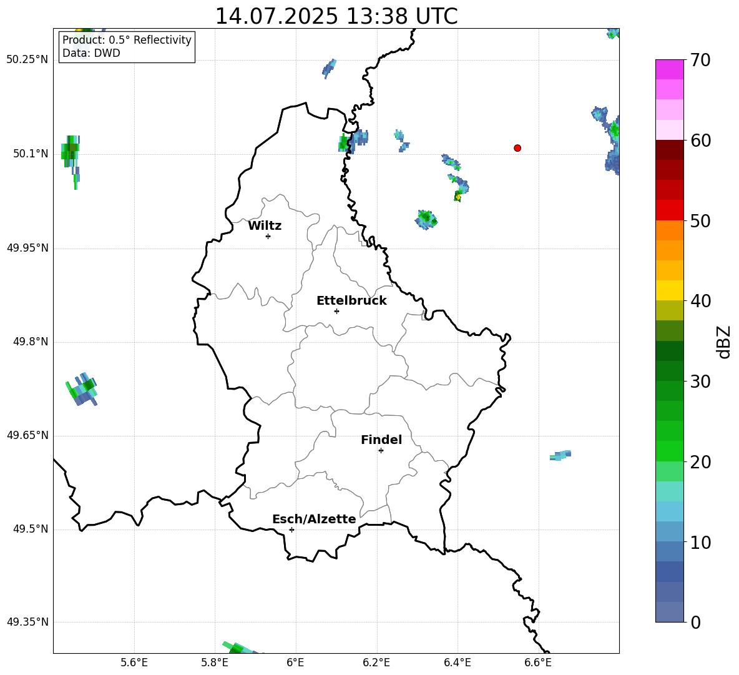Click the timestamp title 14.07.2025 13:38 UTC

(x=336, y=16)
